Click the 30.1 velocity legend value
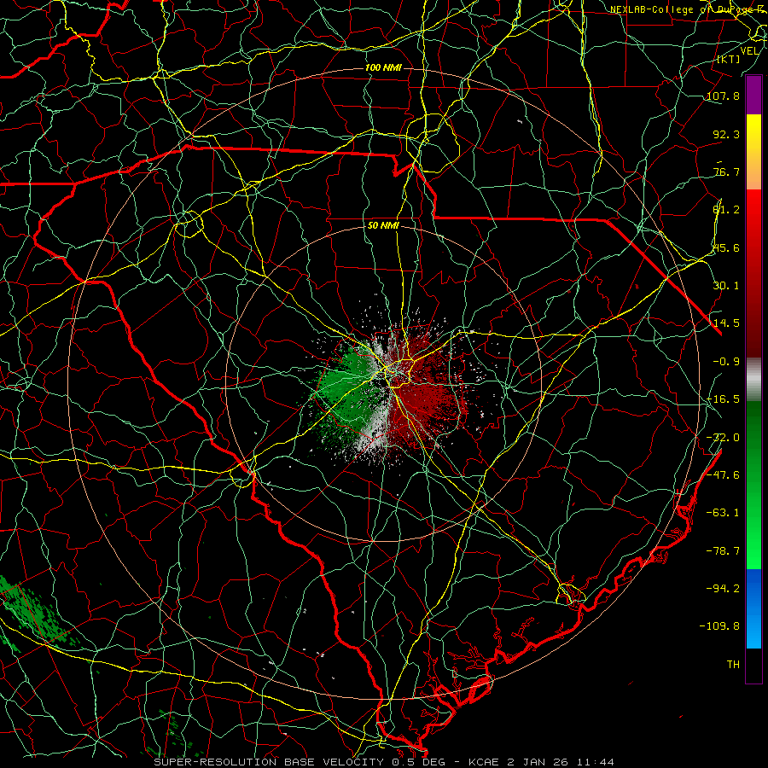This screenshot has width=768, height=768. click(726, 286)
